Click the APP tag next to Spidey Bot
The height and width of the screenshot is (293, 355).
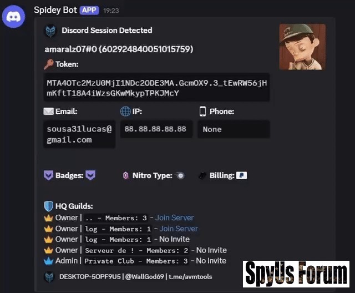[x=89, y=10]
